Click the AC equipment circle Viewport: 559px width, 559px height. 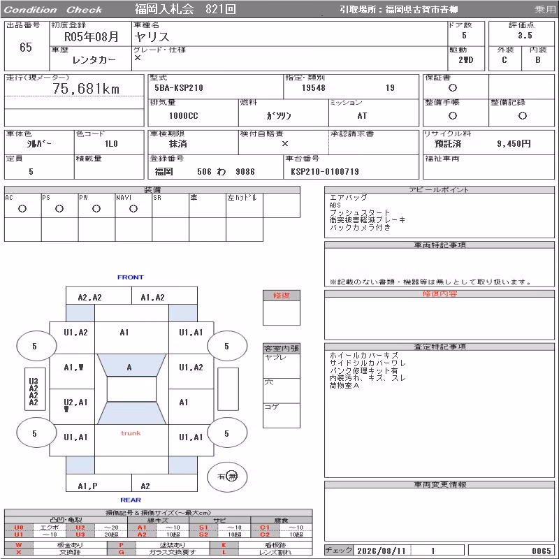point(22,208)
